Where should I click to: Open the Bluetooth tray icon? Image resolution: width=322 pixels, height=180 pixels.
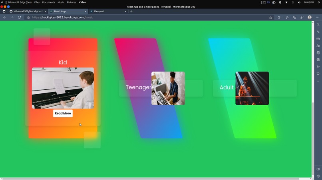pyautogui.click(x=280, y=2)
